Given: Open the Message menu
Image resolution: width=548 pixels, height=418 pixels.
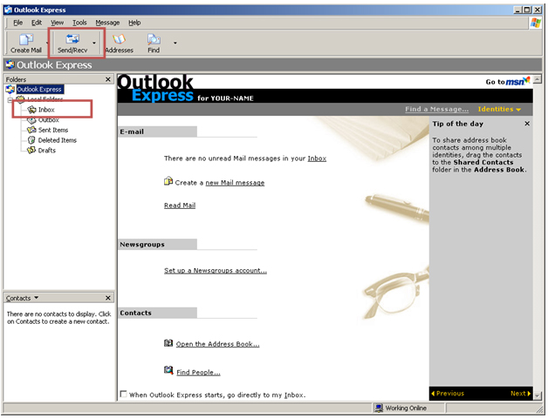Looking at the screenshot, I should 107,23.
